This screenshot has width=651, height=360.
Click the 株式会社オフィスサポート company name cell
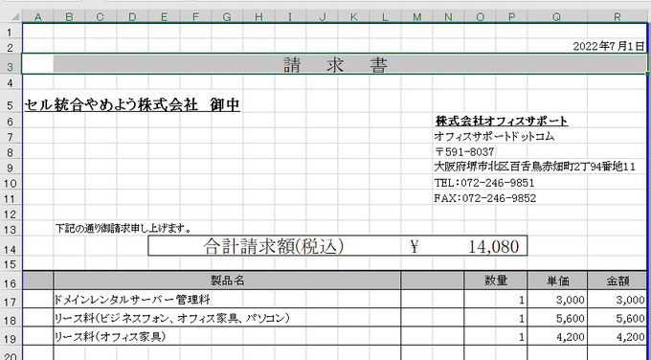tap(502, 121)
